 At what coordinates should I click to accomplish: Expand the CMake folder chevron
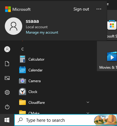point(88,113)
